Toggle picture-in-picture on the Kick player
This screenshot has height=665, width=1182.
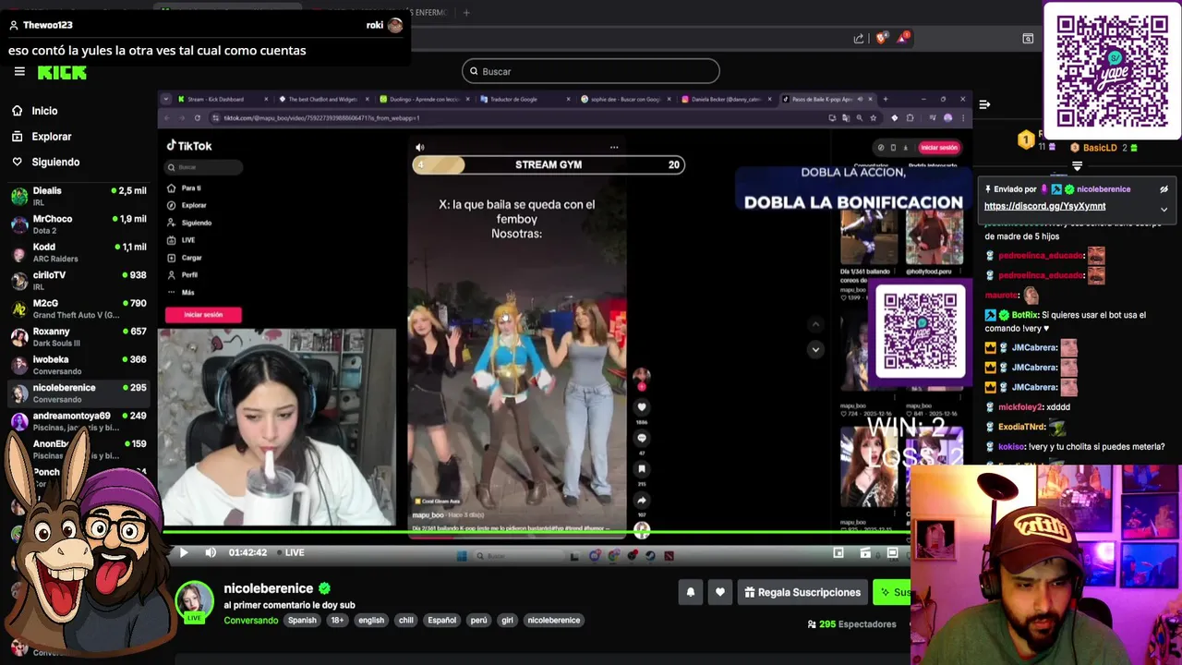[838, 552]
